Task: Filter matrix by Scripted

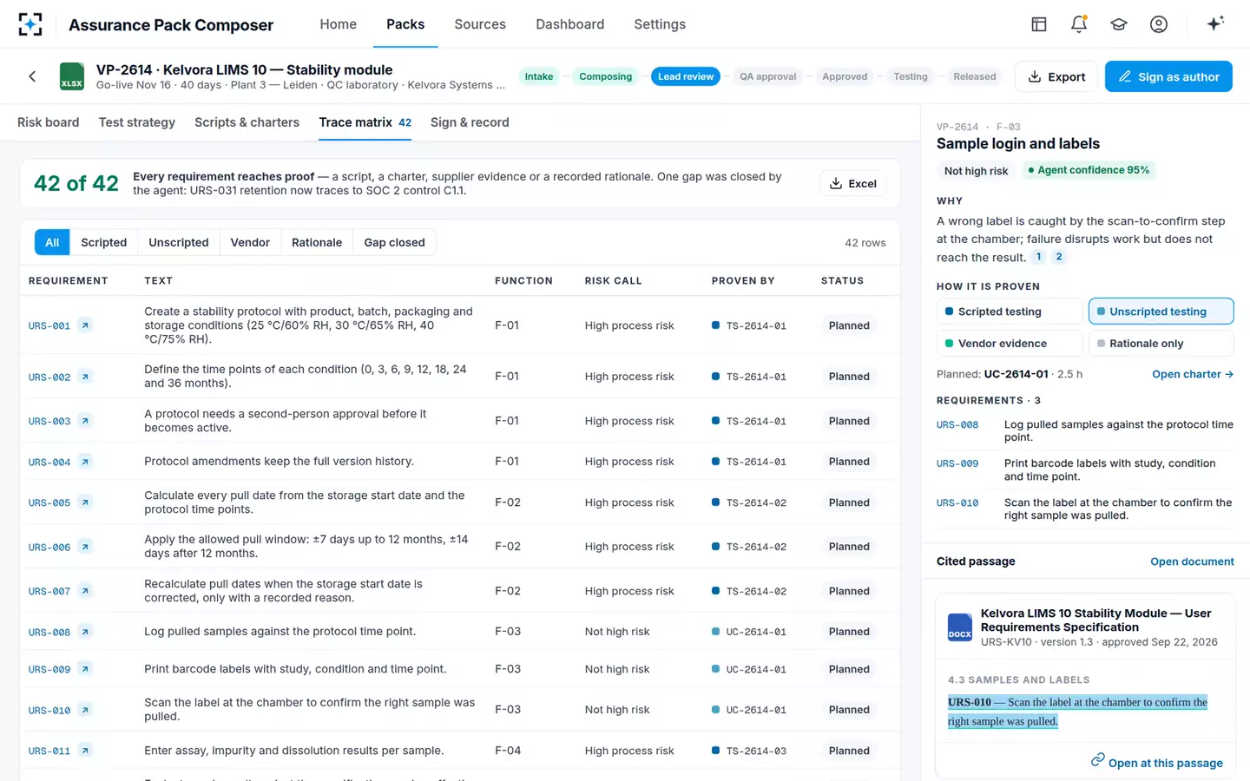Action: (103, 242)
